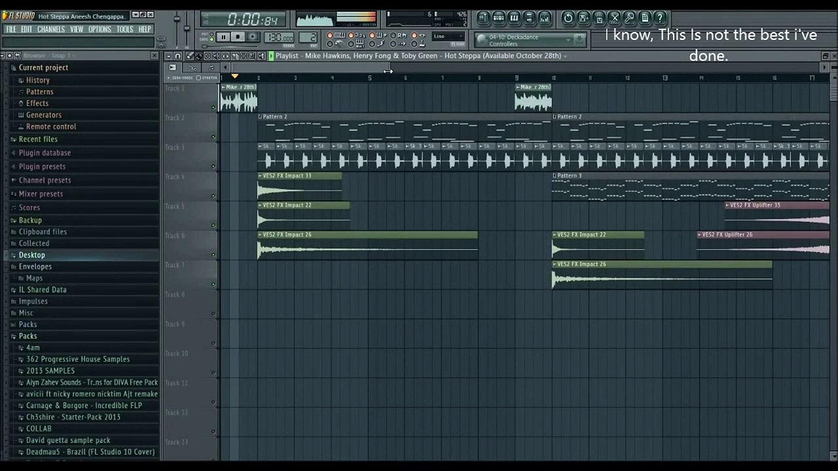The image size is (838, 471).
Task: Toggle the magnet snap icon in Playlist
Action: (x=177, y=56)
